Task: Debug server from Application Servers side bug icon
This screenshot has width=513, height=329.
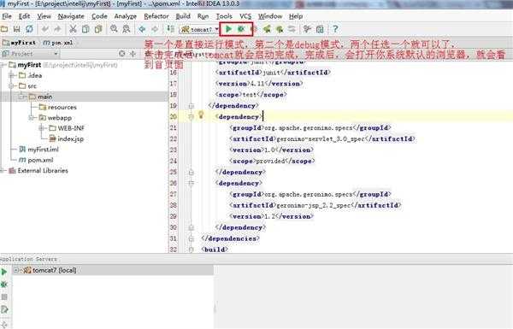Action: (4, 285)
